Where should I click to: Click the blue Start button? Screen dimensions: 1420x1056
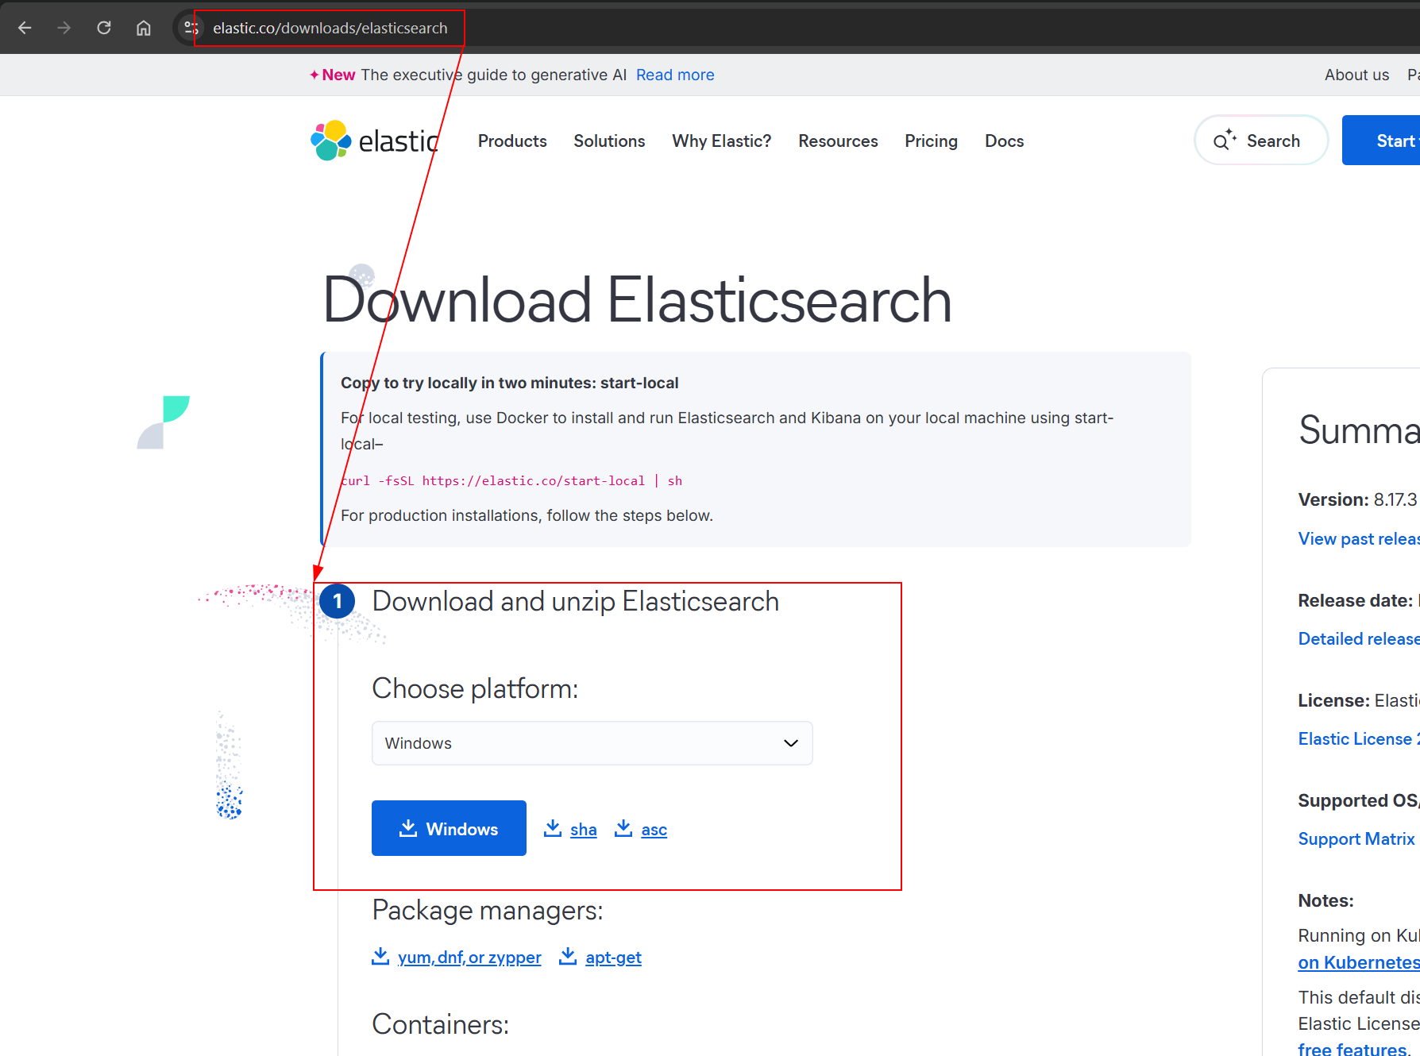click(x=1381, y=141)
